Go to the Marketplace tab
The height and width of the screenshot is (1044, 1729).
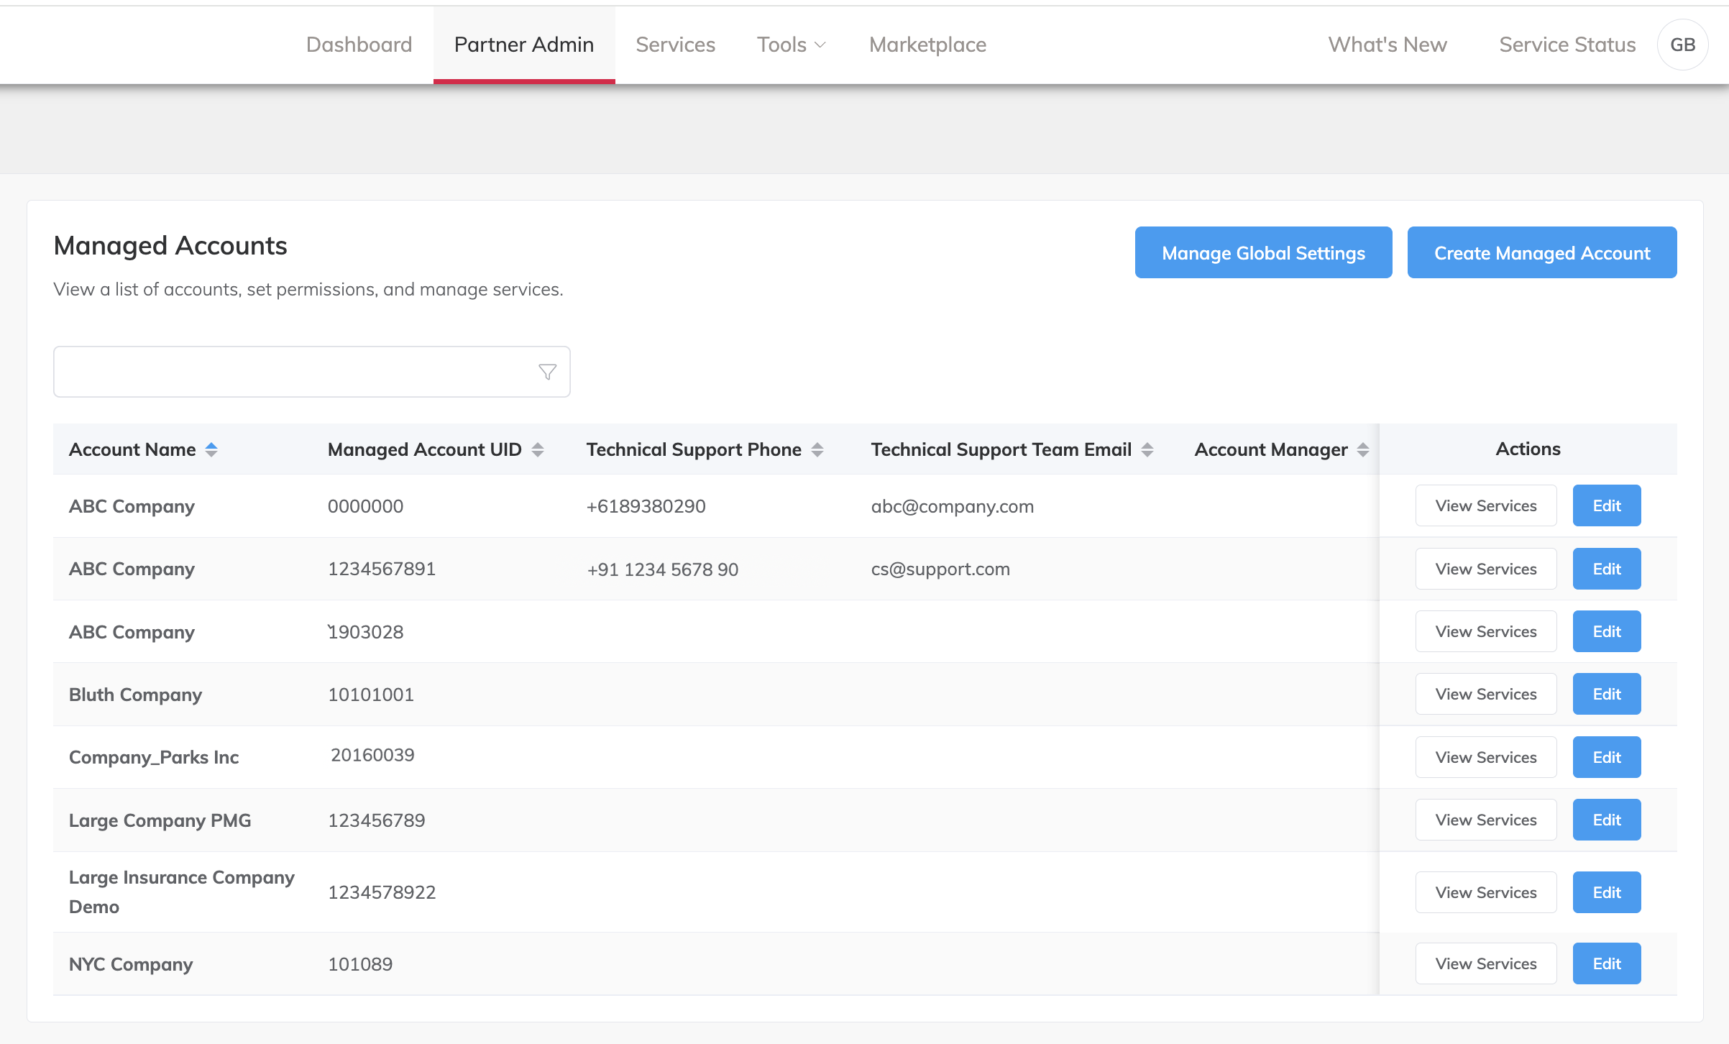point(927,45)
